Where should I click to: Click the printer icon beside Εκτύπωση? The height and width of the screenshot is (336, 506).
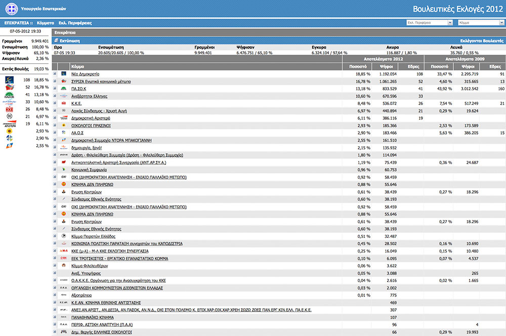[56, 40]
